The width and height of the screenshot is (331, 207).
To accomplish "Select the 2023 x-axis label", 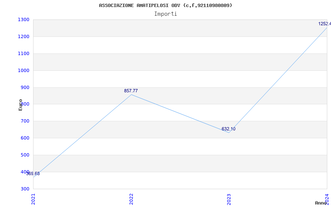I will tap(229, 199).
